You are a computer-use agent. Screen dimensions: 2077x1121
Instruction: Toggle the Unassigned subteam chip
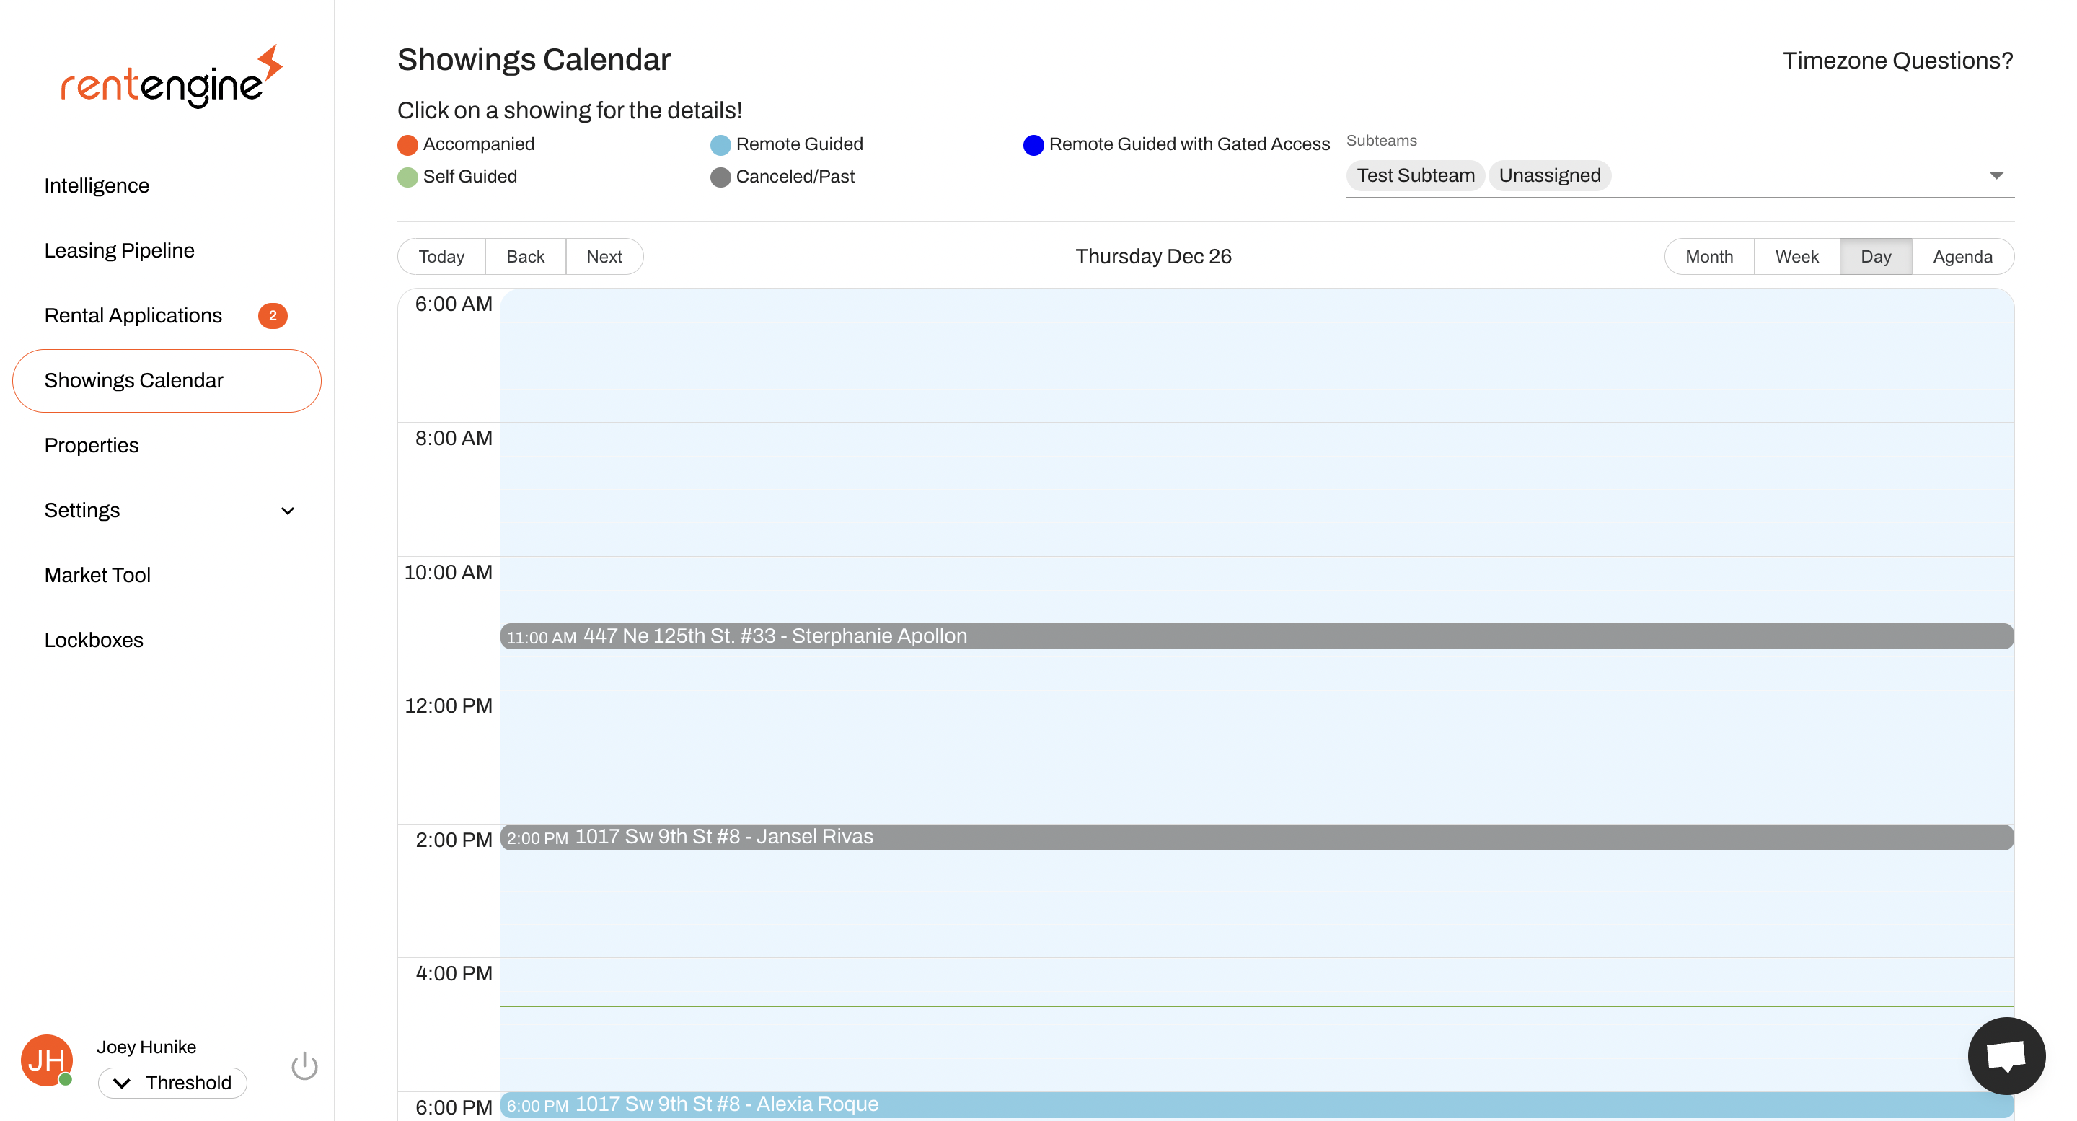click(1550, 175)
